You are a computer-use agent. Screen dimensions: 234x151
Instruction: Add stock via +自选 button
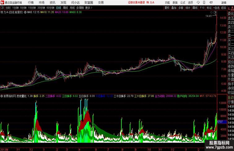(216, 8)
